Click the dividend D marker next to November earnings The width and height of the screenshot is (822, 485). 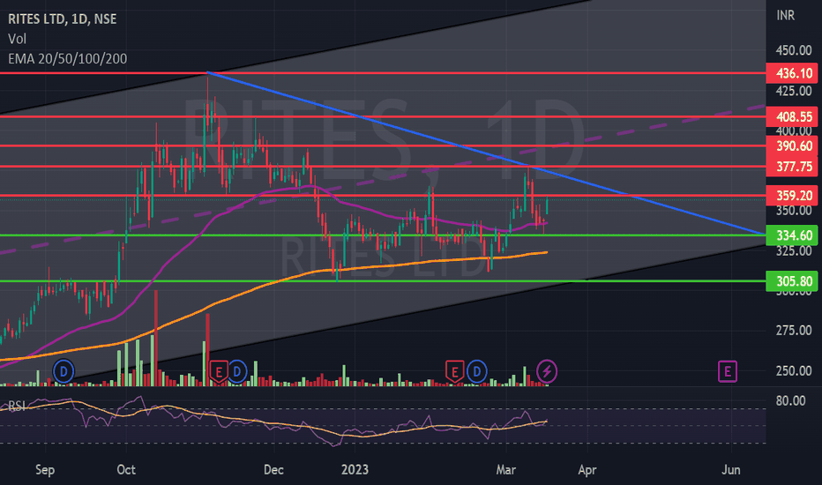pyautogui.click(x=237, y=372)
